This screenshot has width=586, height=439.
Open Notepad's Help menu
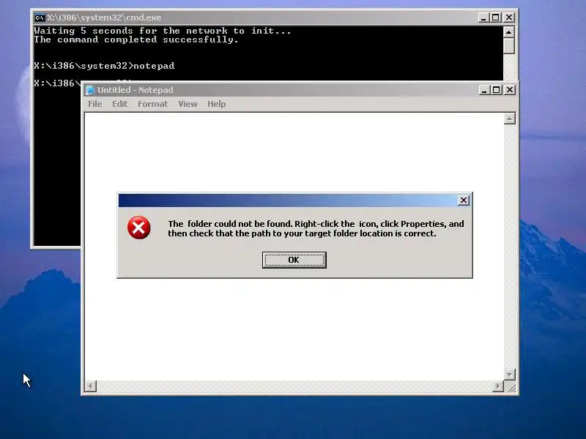(216, 104)
